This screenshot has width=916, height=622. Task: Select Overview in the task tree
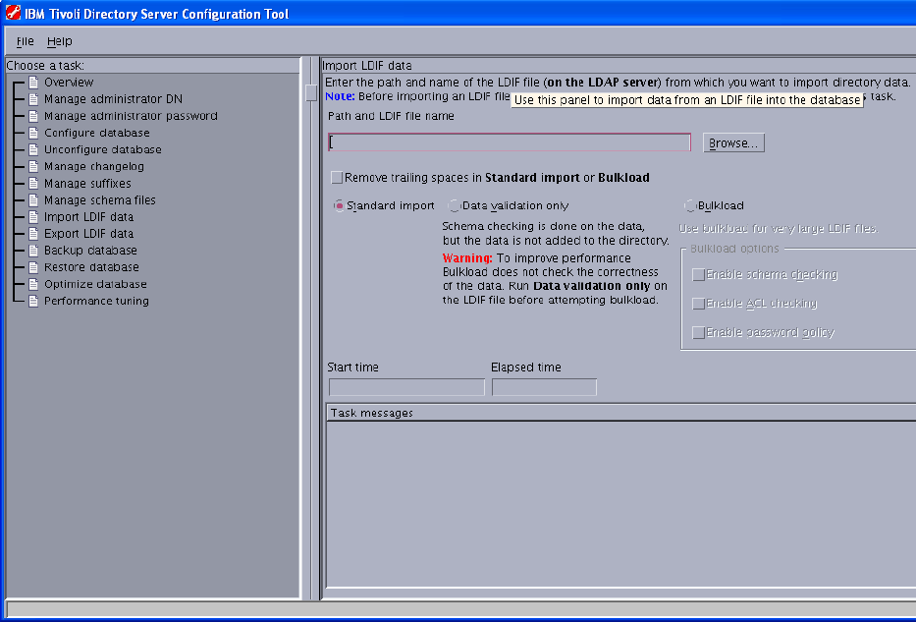coord(69,83)
